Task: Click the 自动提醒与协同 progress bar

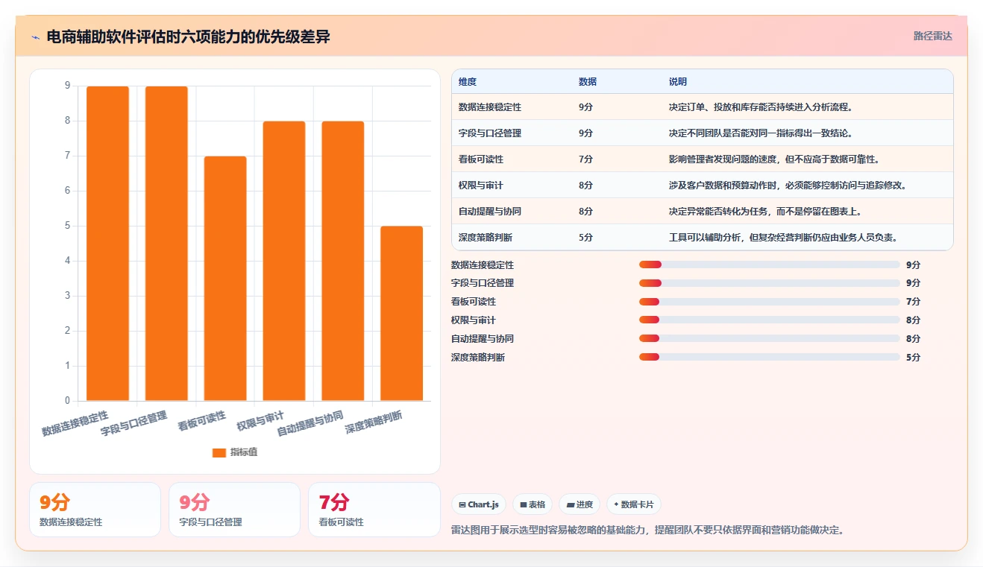Action: 770,339
